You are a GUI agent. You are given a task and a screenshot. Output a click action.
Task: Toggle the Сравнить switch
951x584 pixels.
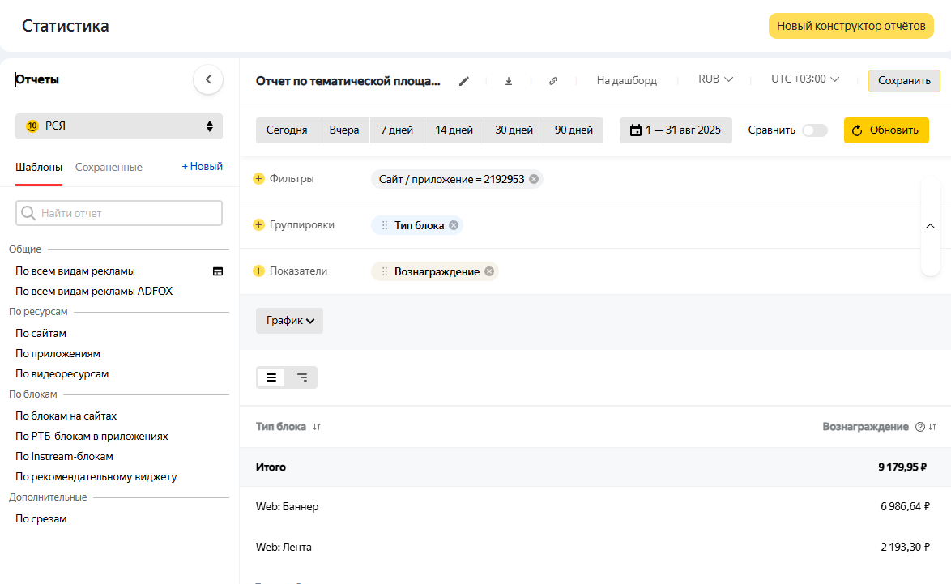pyautogui.click(x=815, y=130)
